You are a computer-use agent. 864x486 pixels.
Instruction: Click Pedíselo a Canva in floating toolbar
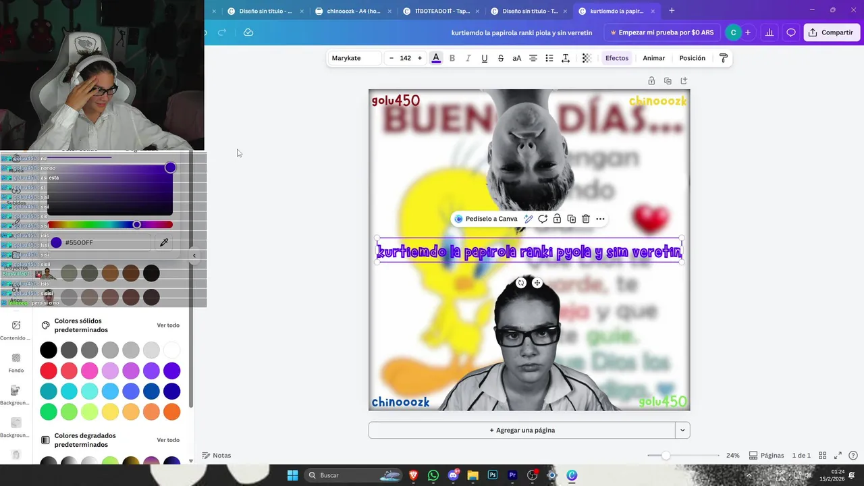pyautogui.click(x=486, y=219)
